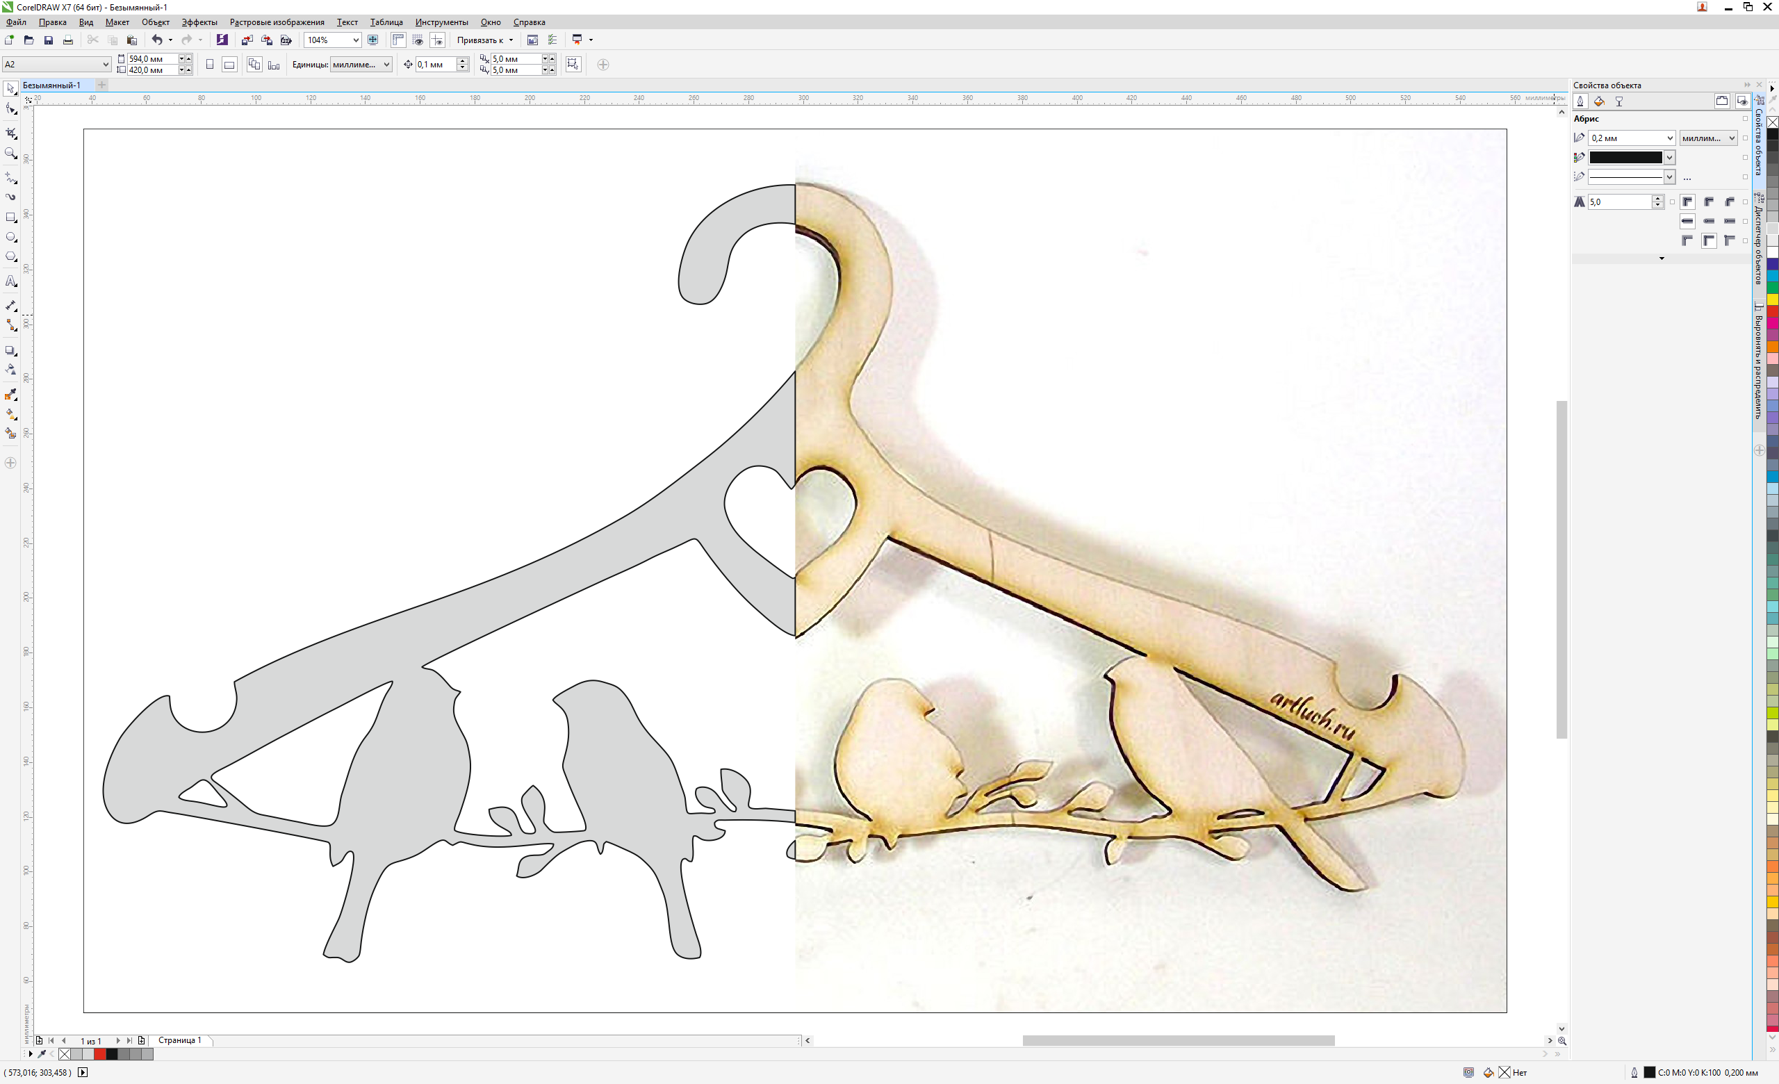
Task: Click the Save icon
Action: [49, 40]
